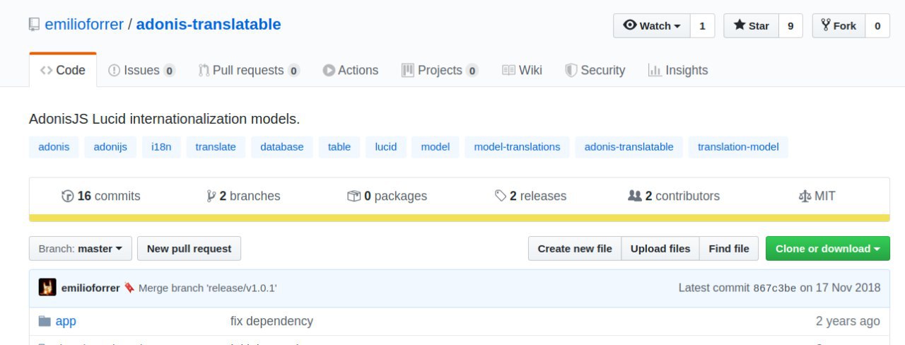Click the lucid topic tag
Viewport: 905px width, 345px height.
click(386, 147)
